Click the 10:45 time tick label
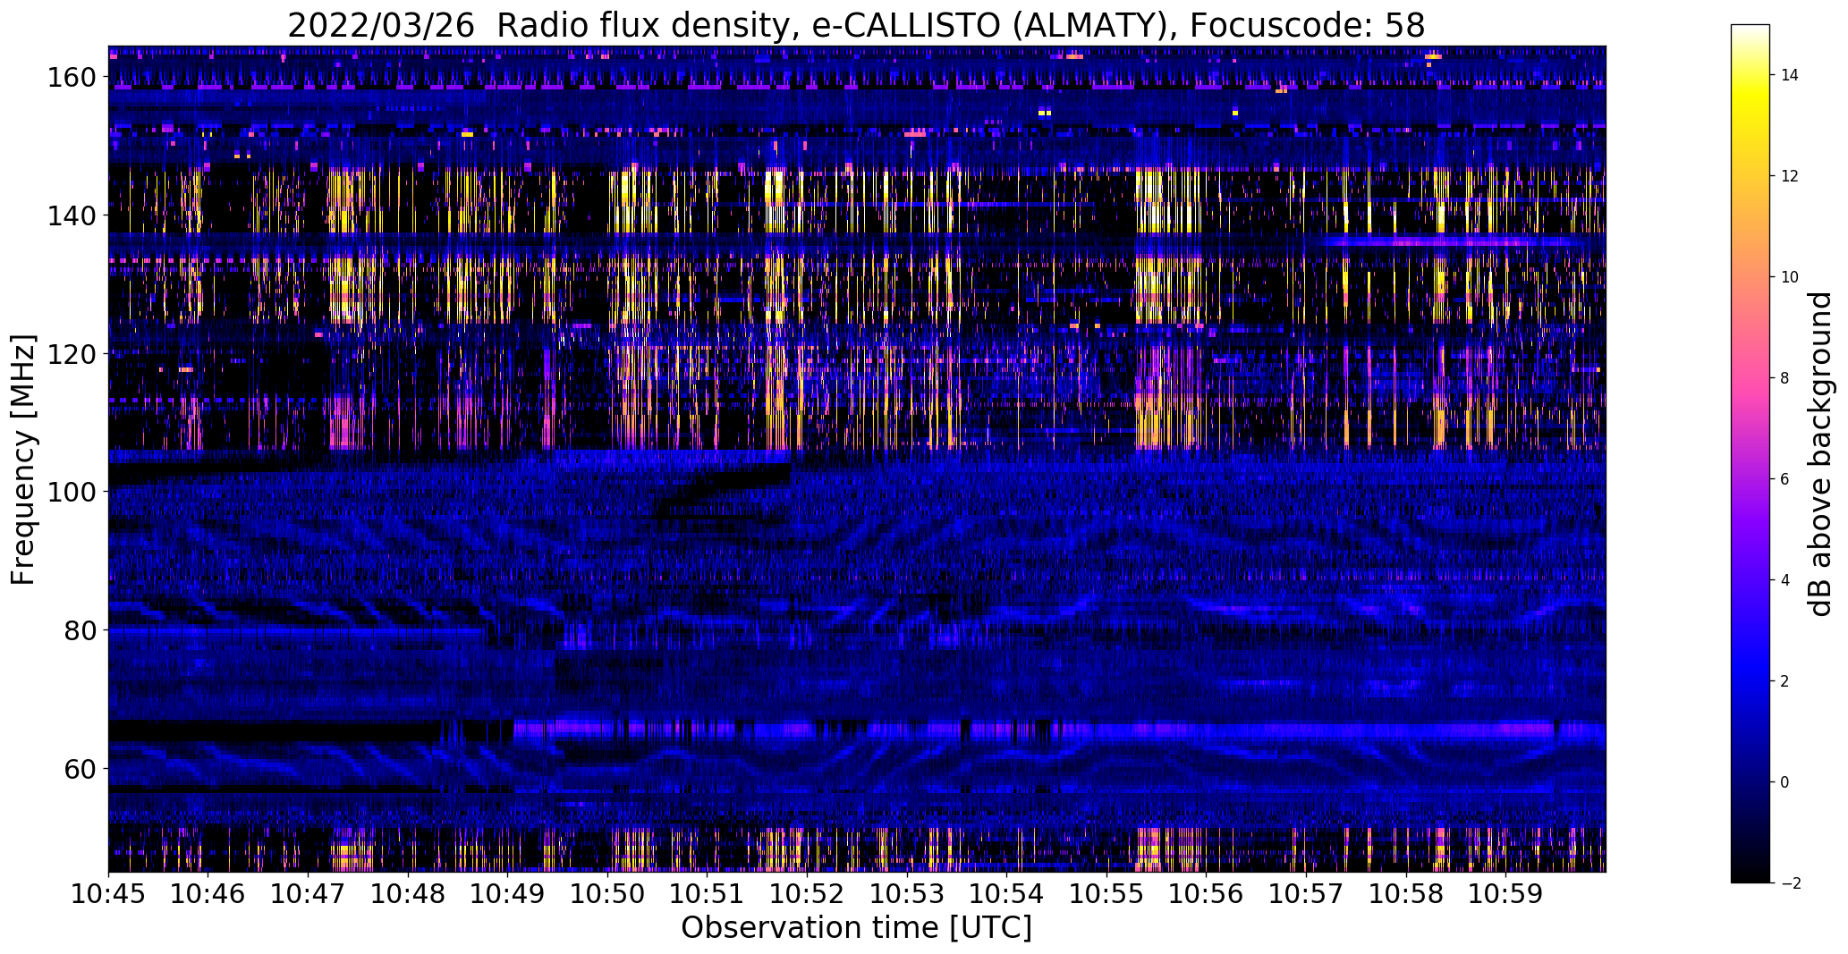The image size is (1848, 954). 108,892
